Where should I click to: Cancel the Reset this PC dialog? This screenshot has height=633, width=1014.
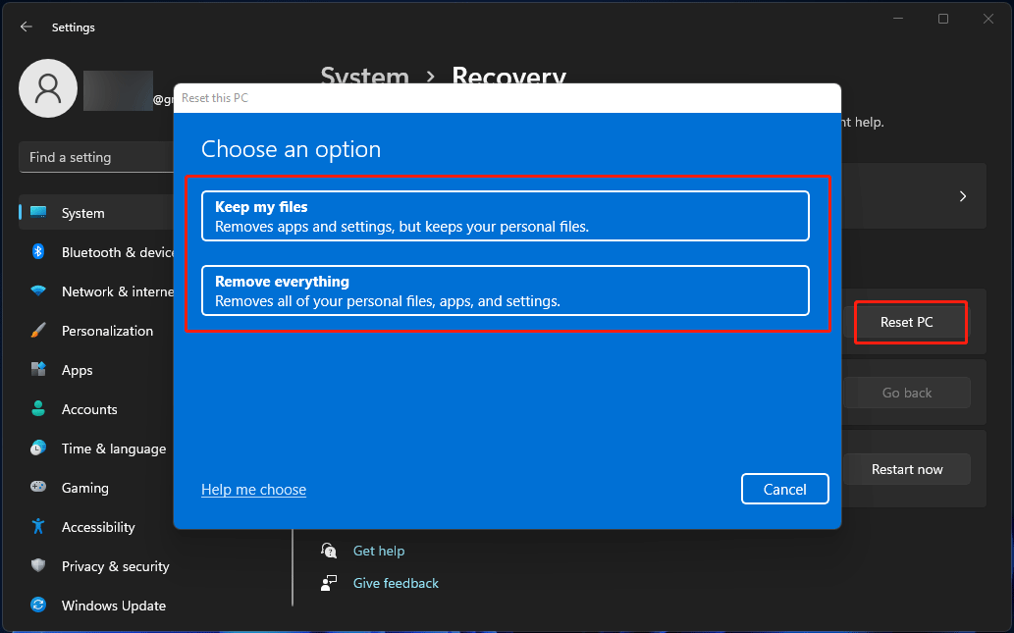tap(784, 489)
